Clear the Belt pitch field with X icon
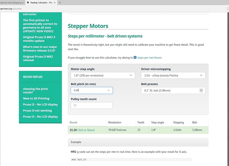Viewport: 229px width, 166px height. [x=109, y=90]
